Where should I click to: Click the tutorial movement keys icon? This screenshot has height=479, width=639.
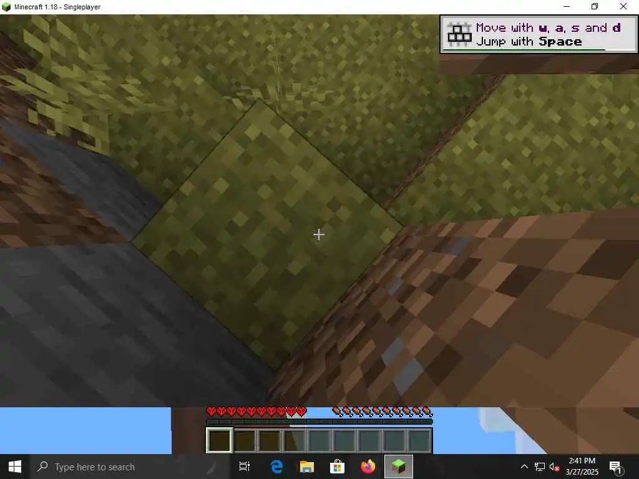tap(459, 34)
